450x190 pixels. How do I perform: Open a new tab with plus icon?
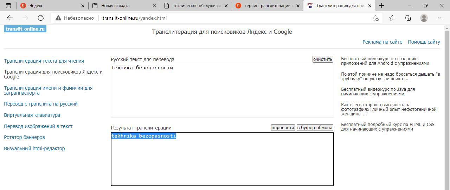[x=381, y=6]
